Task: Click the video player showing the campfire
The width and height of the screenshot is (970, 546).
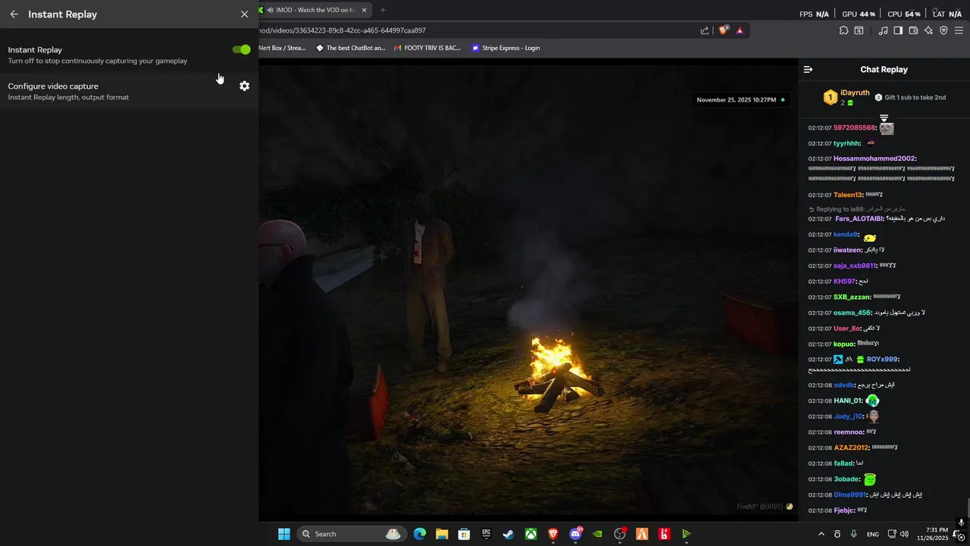Action: (528, 290)
